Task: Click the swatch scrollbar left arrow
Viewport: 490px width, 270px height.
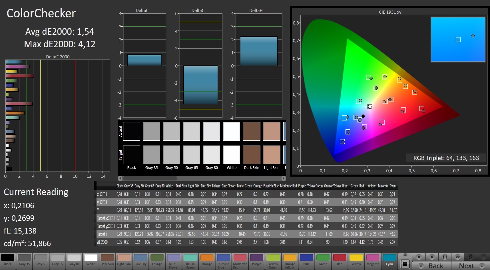Action: [120, 178]
